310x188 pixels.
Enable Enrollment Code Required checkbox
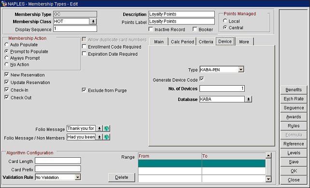pos(84,47)
